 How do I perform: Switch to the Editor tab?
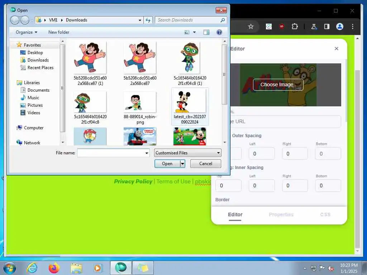(x=235, y=215)
